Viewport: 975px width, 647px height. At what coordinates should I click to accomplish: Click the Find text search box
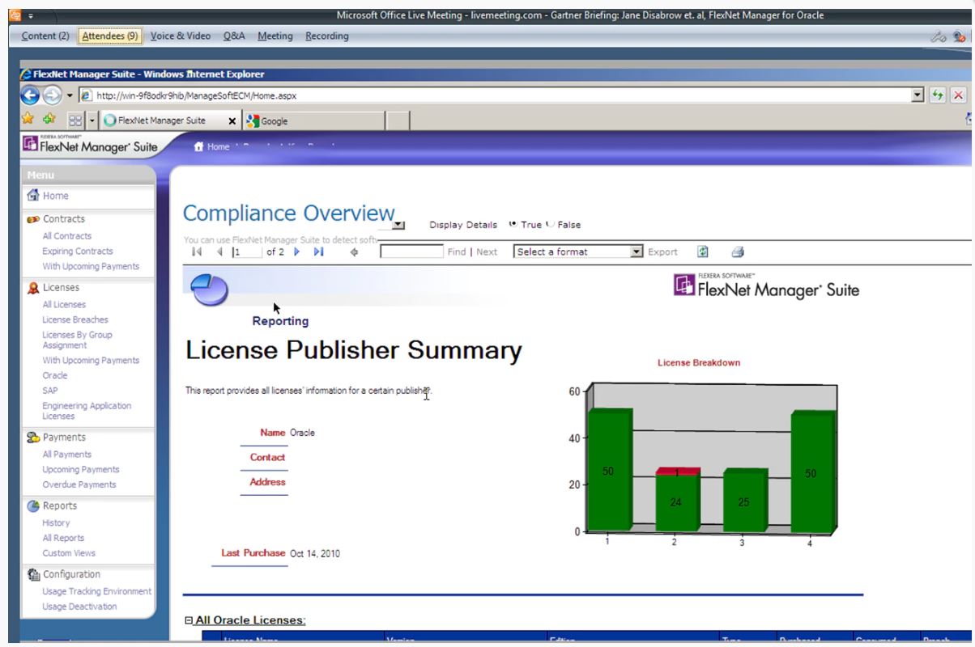[x=411, y=252]
